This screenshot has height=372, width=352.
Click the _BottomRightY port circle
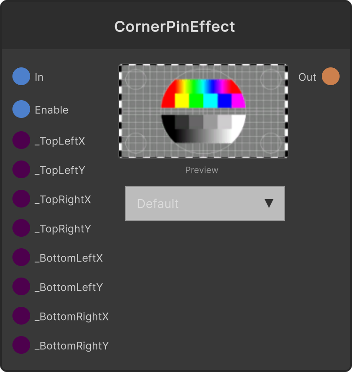pos(21,345)
